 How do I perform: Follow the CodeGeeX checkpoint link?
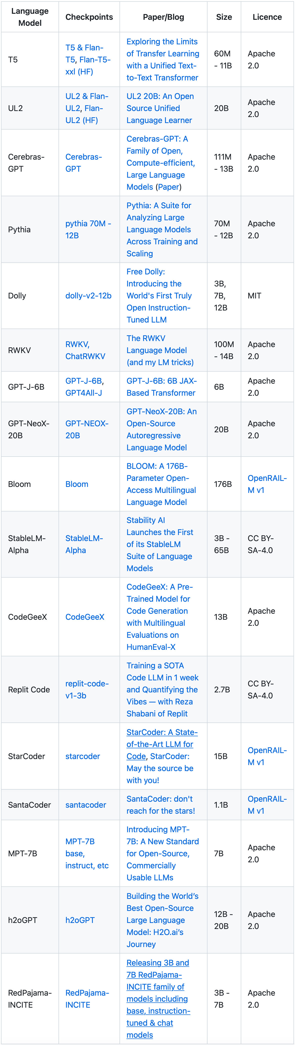click(x=84, y=617)
